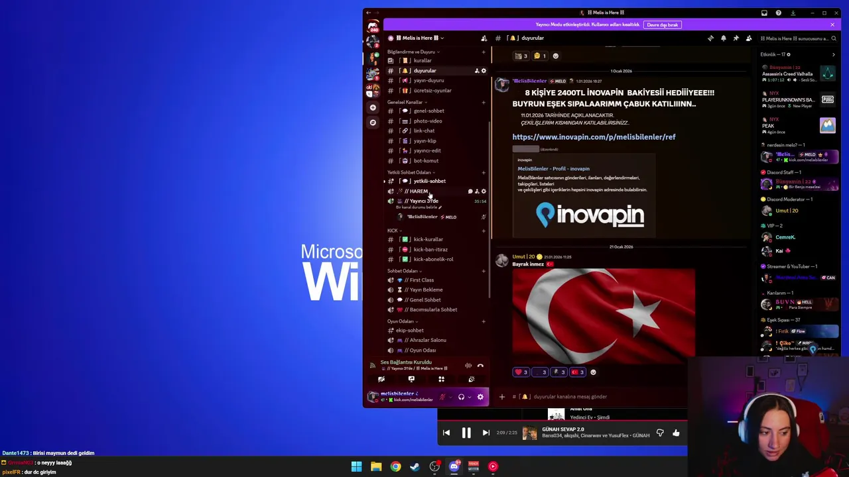Toggle heart reaction on flag message

coord(521,372)
